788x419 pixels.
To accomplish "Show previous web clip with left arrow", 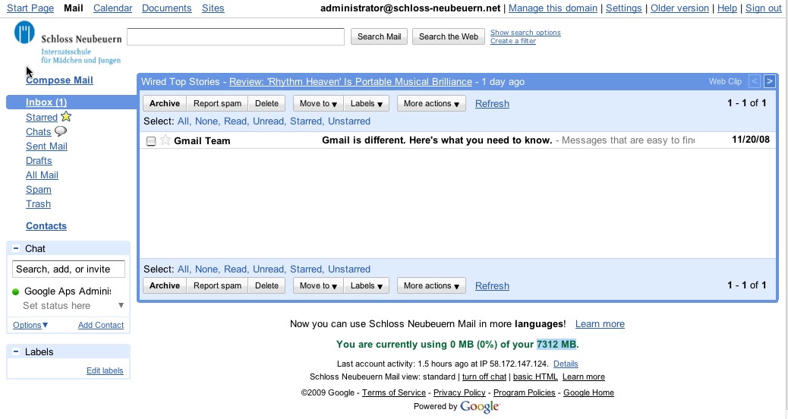I will coord(755,81).
